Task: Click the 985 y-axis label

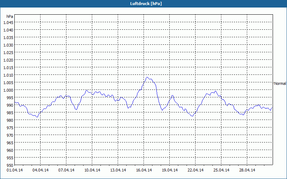Action: tap(10, 113)
